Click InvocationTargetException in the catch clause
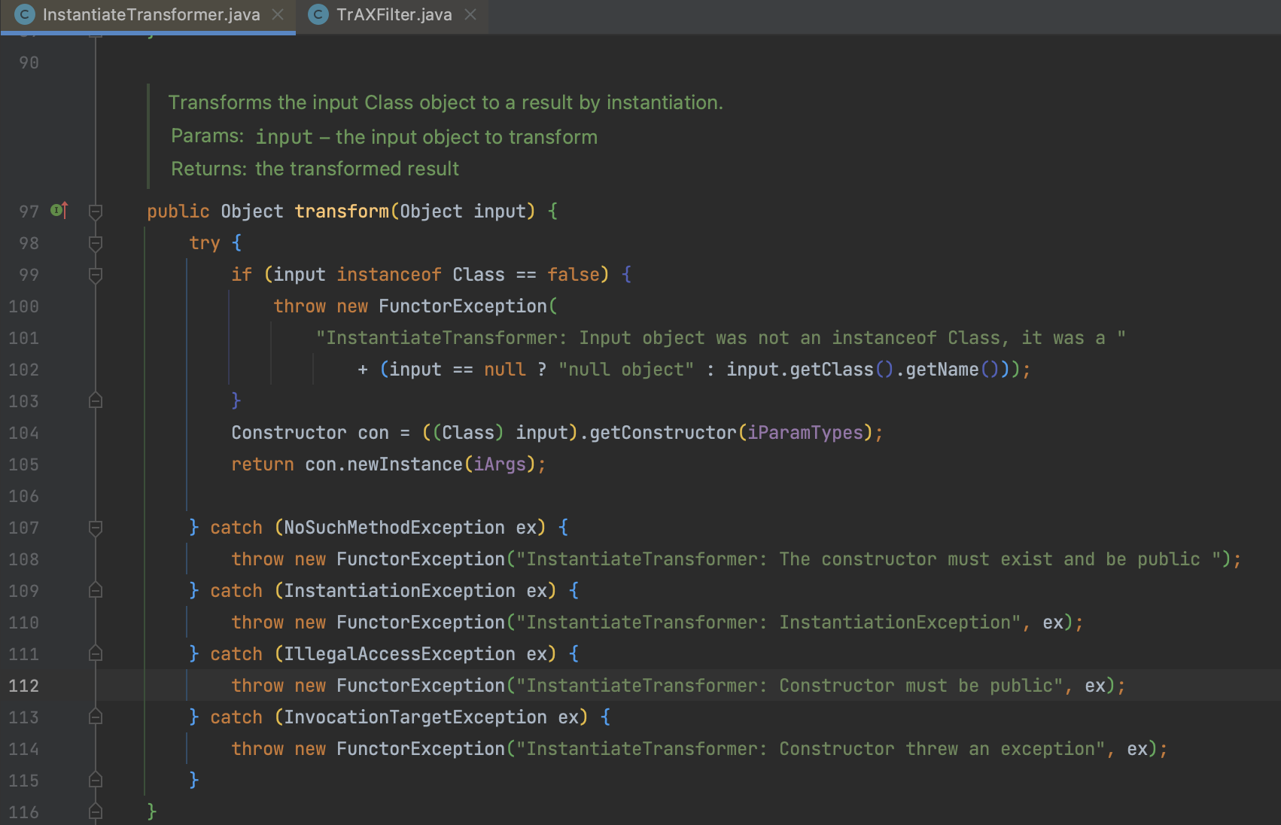1281x825 pixels. [x=415, y=717]
